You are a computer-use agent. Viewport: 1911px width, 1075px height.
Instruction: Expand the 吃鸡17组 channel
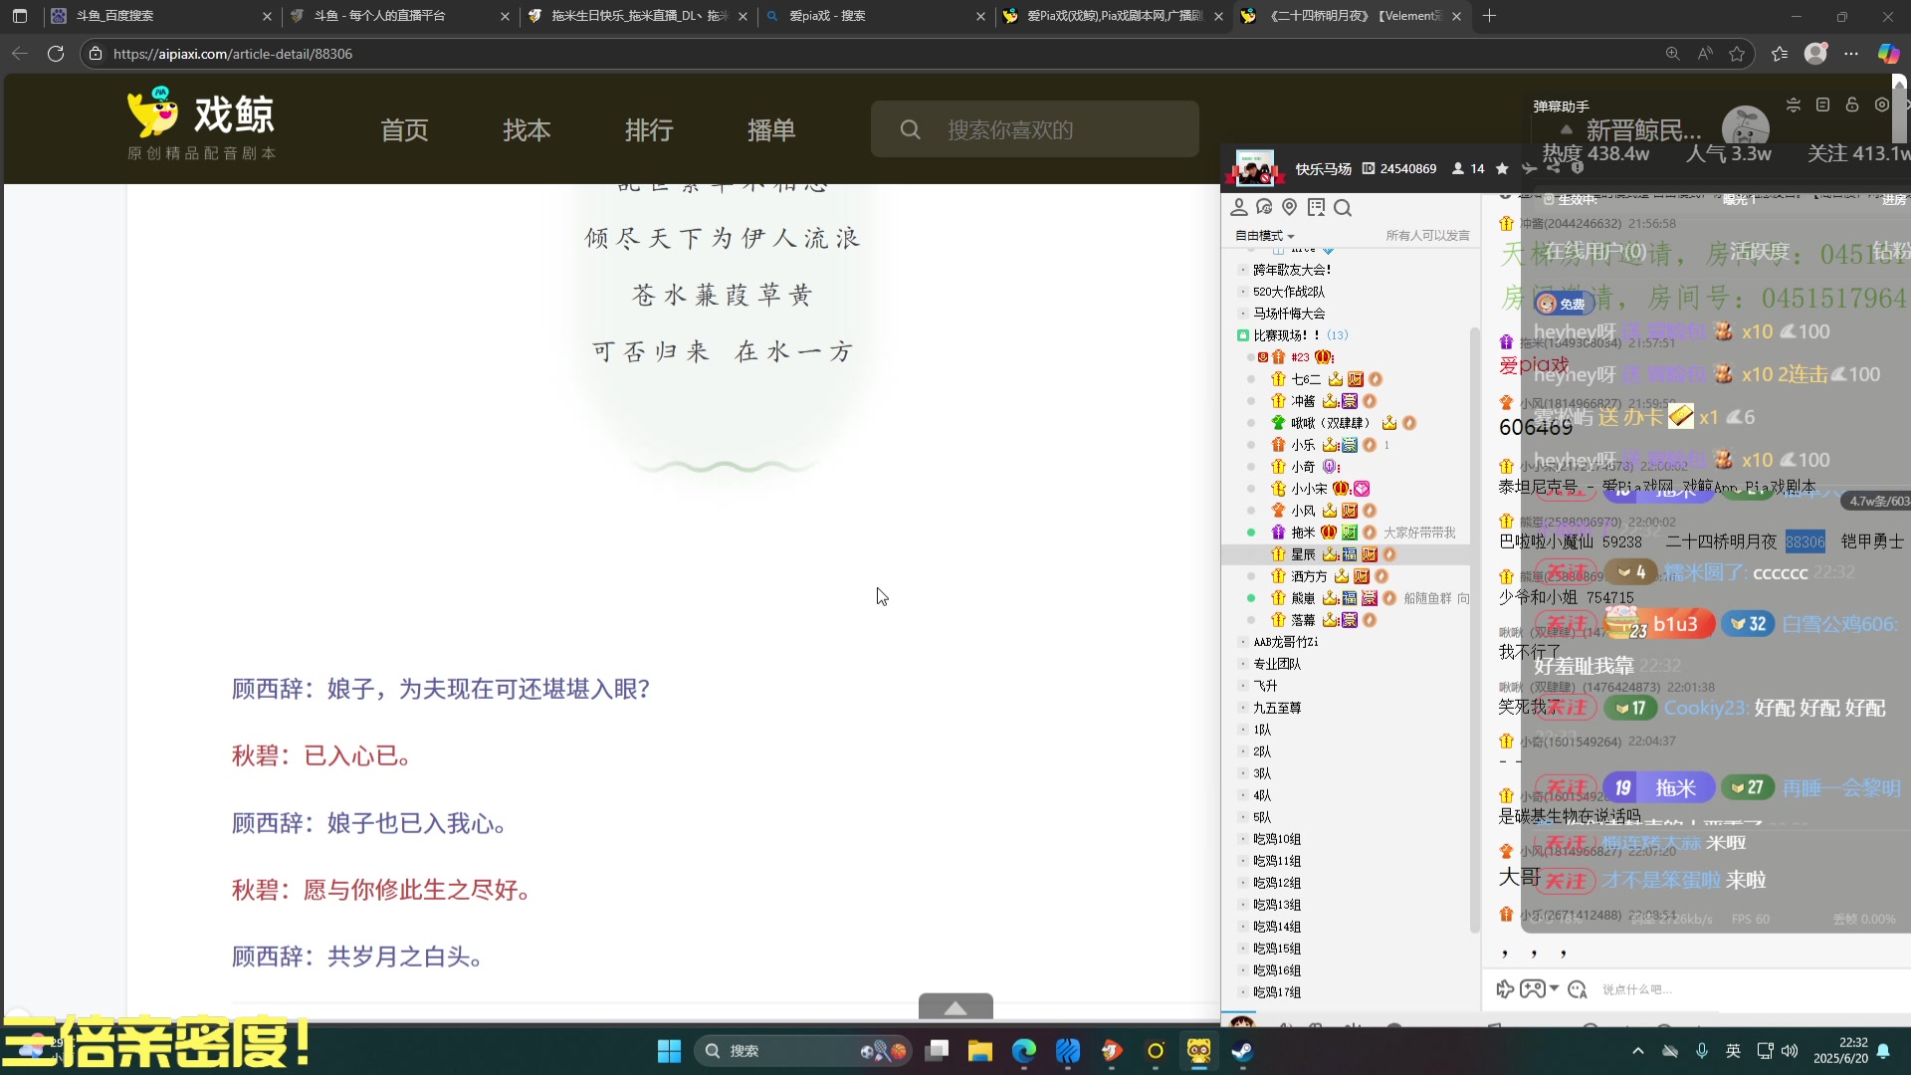[x=1277, y=992]
